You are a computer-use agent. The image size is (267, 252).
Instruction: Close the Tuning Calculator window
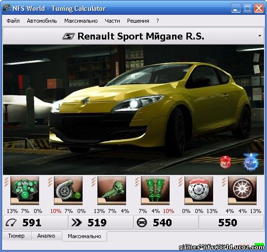coord(259,8)
